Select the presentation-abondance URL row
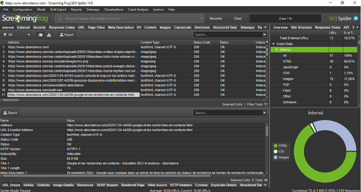 [133, 85]
